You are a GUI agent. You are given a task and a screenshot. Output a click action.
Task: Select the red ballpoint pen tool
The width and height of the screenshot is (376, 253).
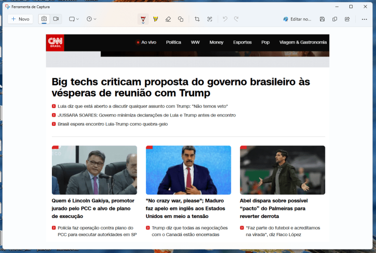(x=143, y=19)
